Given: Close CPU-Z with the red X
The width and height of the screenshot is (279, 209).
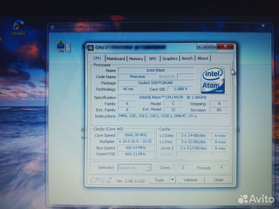Looking at the screenshot, I should (x=225, y=46).
